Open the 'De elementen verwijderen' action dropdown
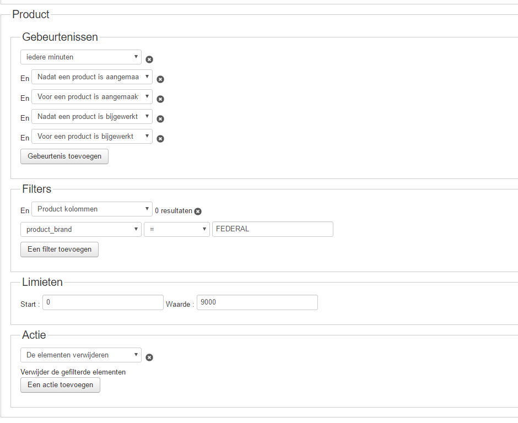 tap(81, 355)
